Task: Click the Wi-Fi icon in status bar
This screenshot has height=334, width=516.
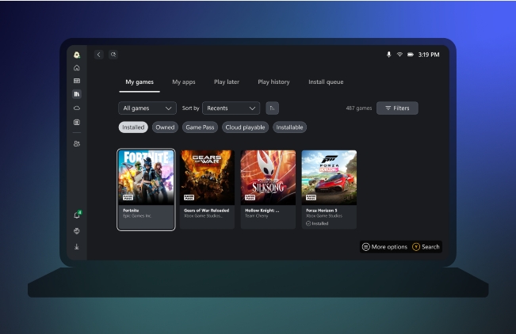Action: click(x=399, y=55)
